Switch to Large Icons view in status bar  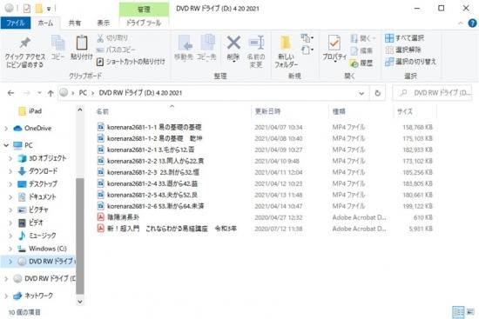pyautogui.click(x=471, y=312)
